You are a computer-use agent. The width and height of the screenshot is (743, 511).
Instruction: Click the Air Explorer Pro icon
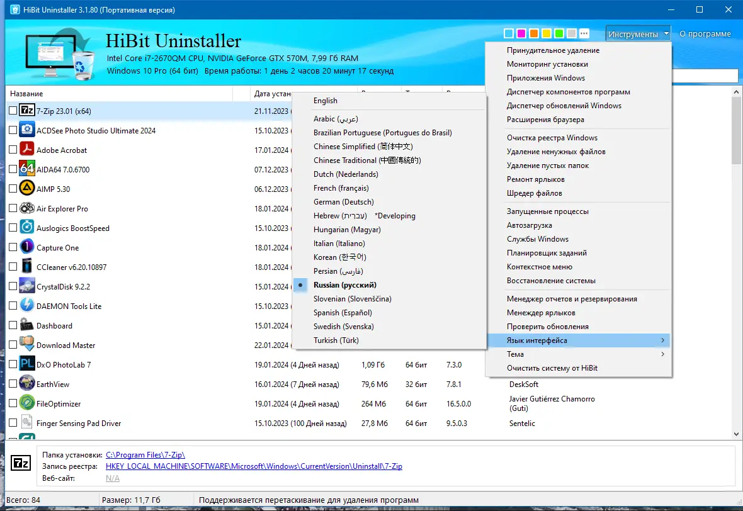[27, 208]
